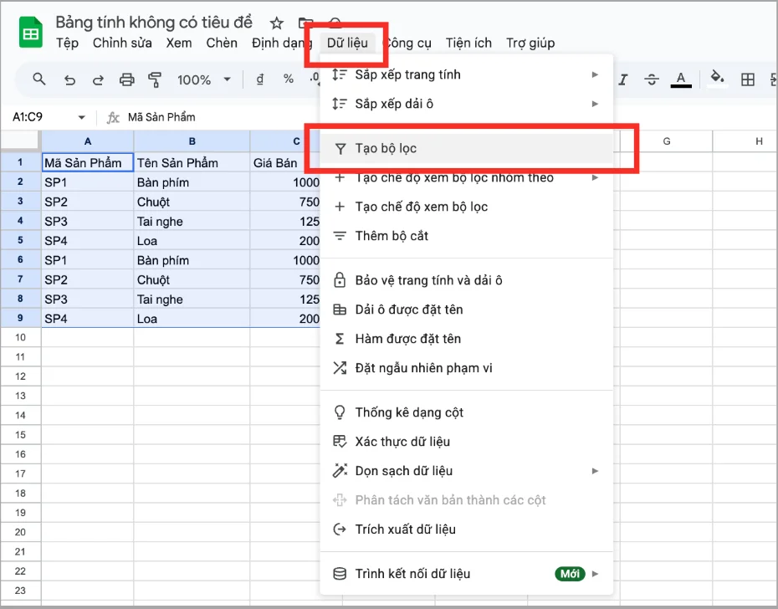This screenshot has height=609, width=778.
Task: Choose Thống kê dạng cột
Action: (x=467, y=412)
